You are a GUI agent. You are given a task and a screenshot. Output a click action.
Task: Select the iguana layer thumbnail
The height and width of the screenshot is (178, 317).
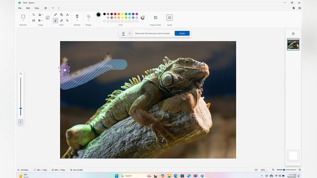293,44
